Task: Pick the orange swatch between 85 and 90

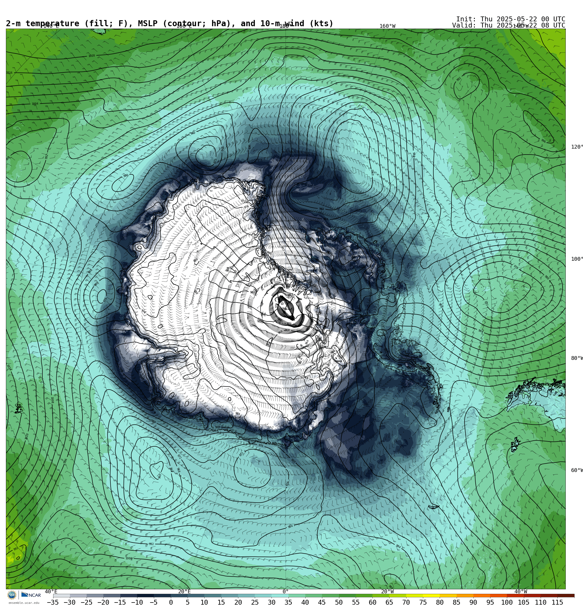Action: point(465,595)
